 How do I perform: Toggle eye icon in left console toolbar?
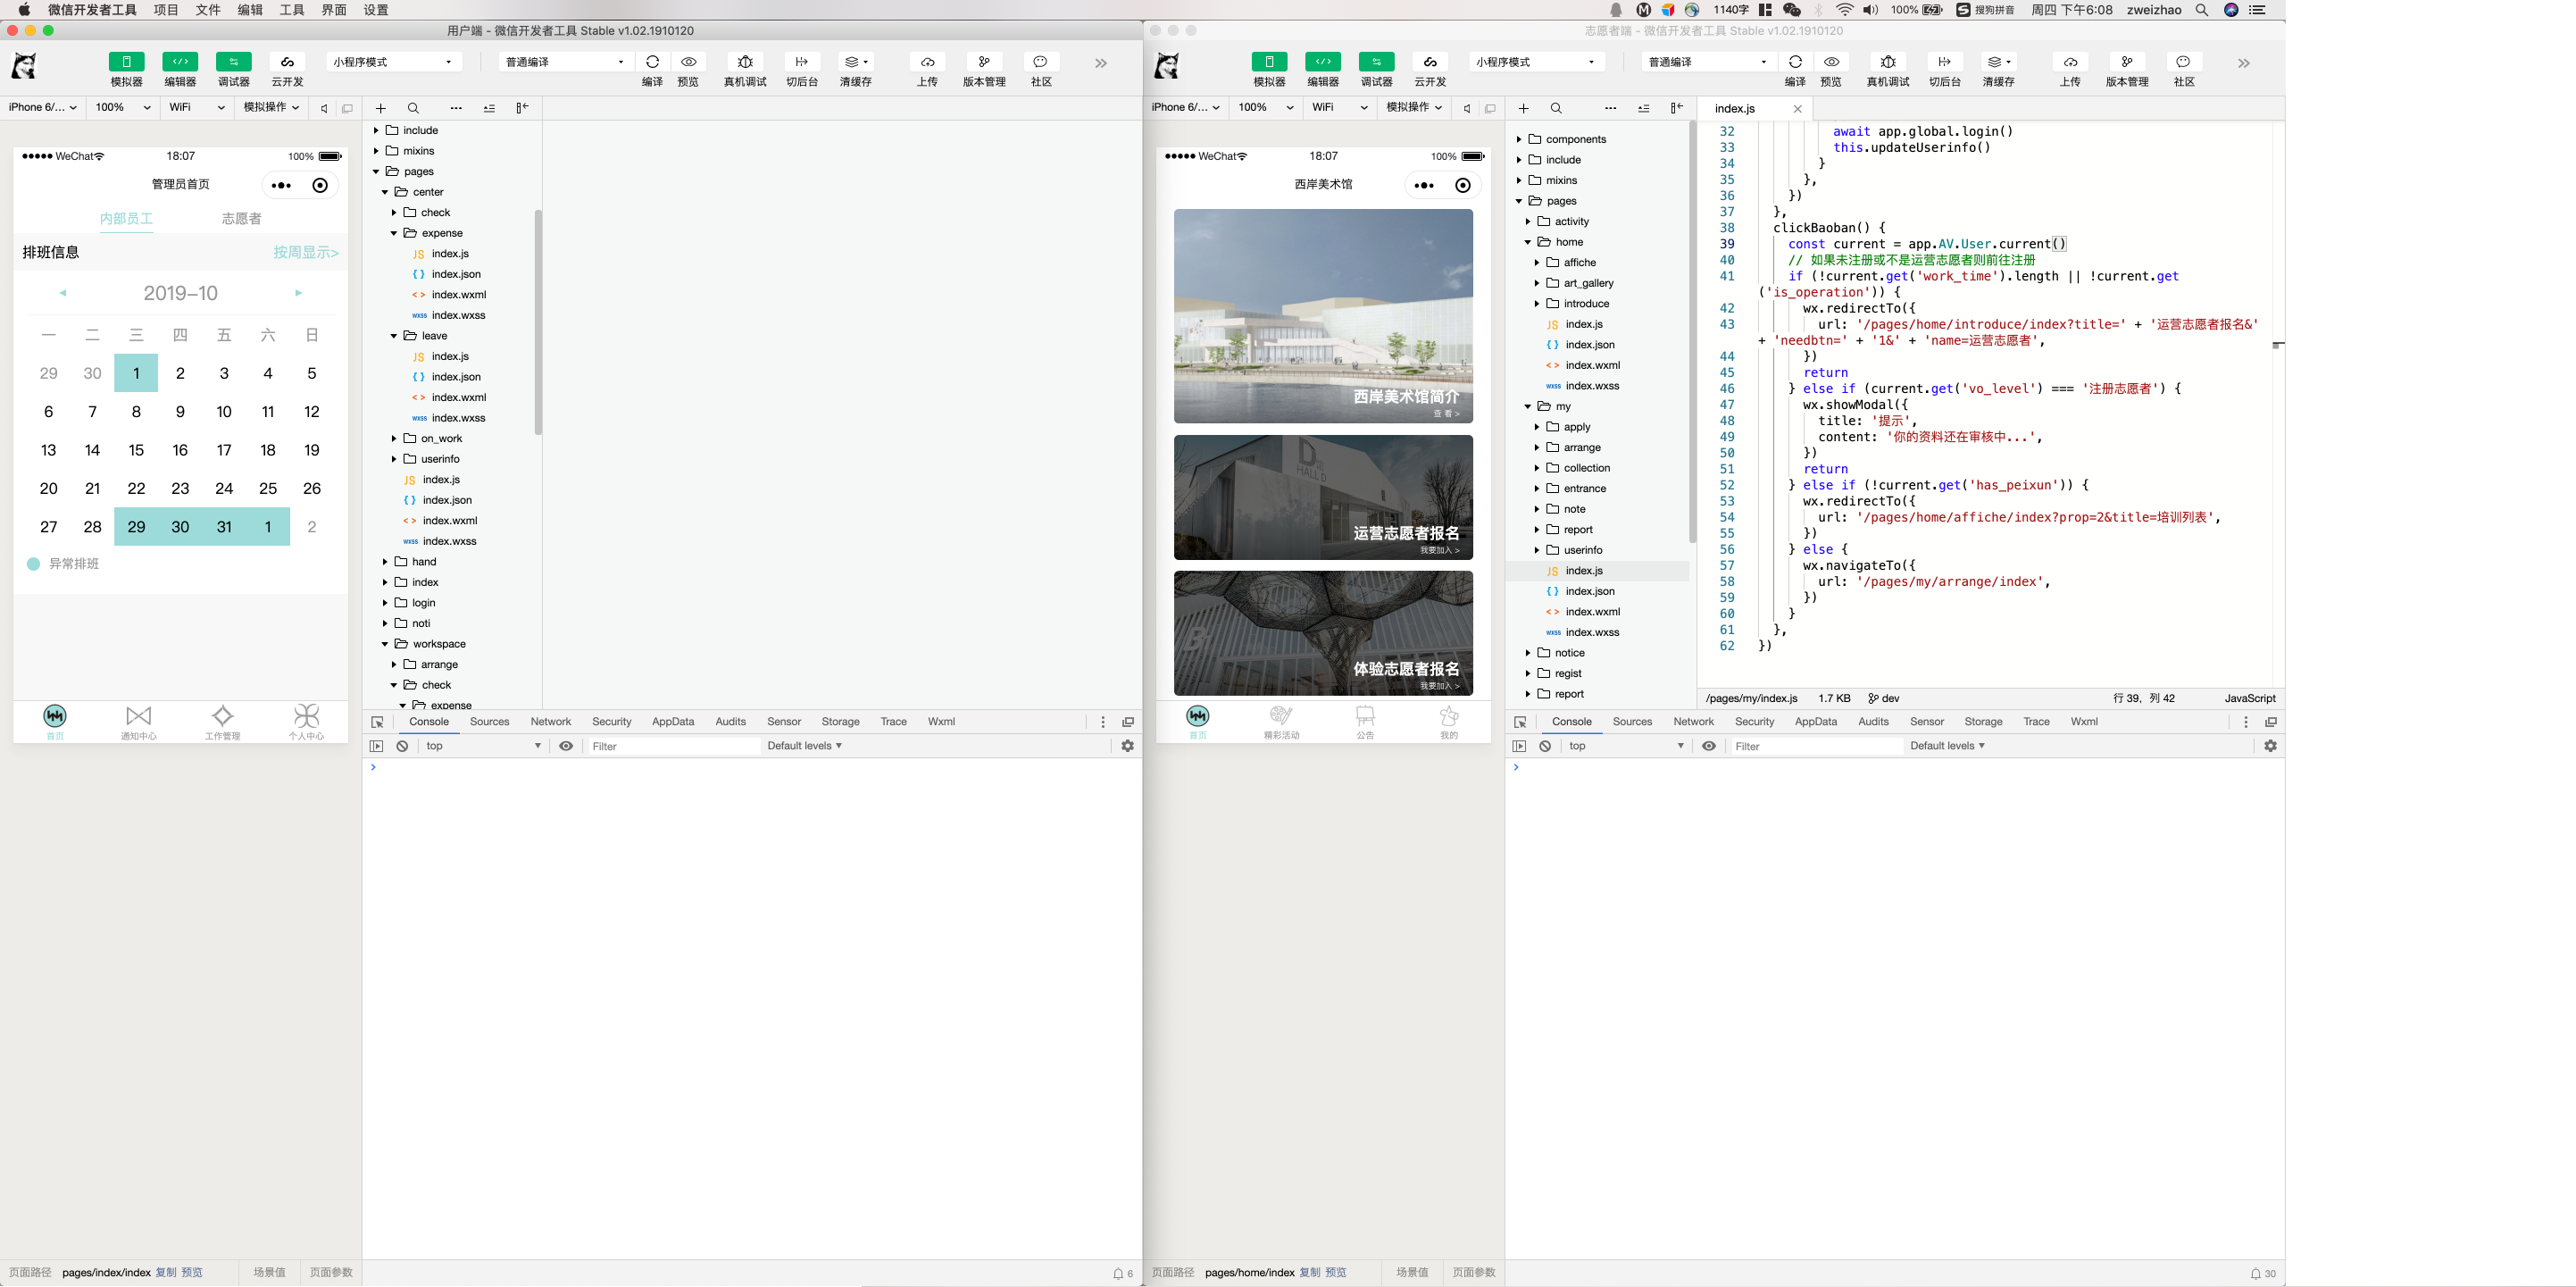click(x=566, y=746)
